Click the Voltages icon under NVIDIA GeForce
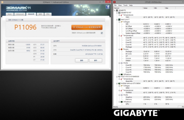 point(122,86)
